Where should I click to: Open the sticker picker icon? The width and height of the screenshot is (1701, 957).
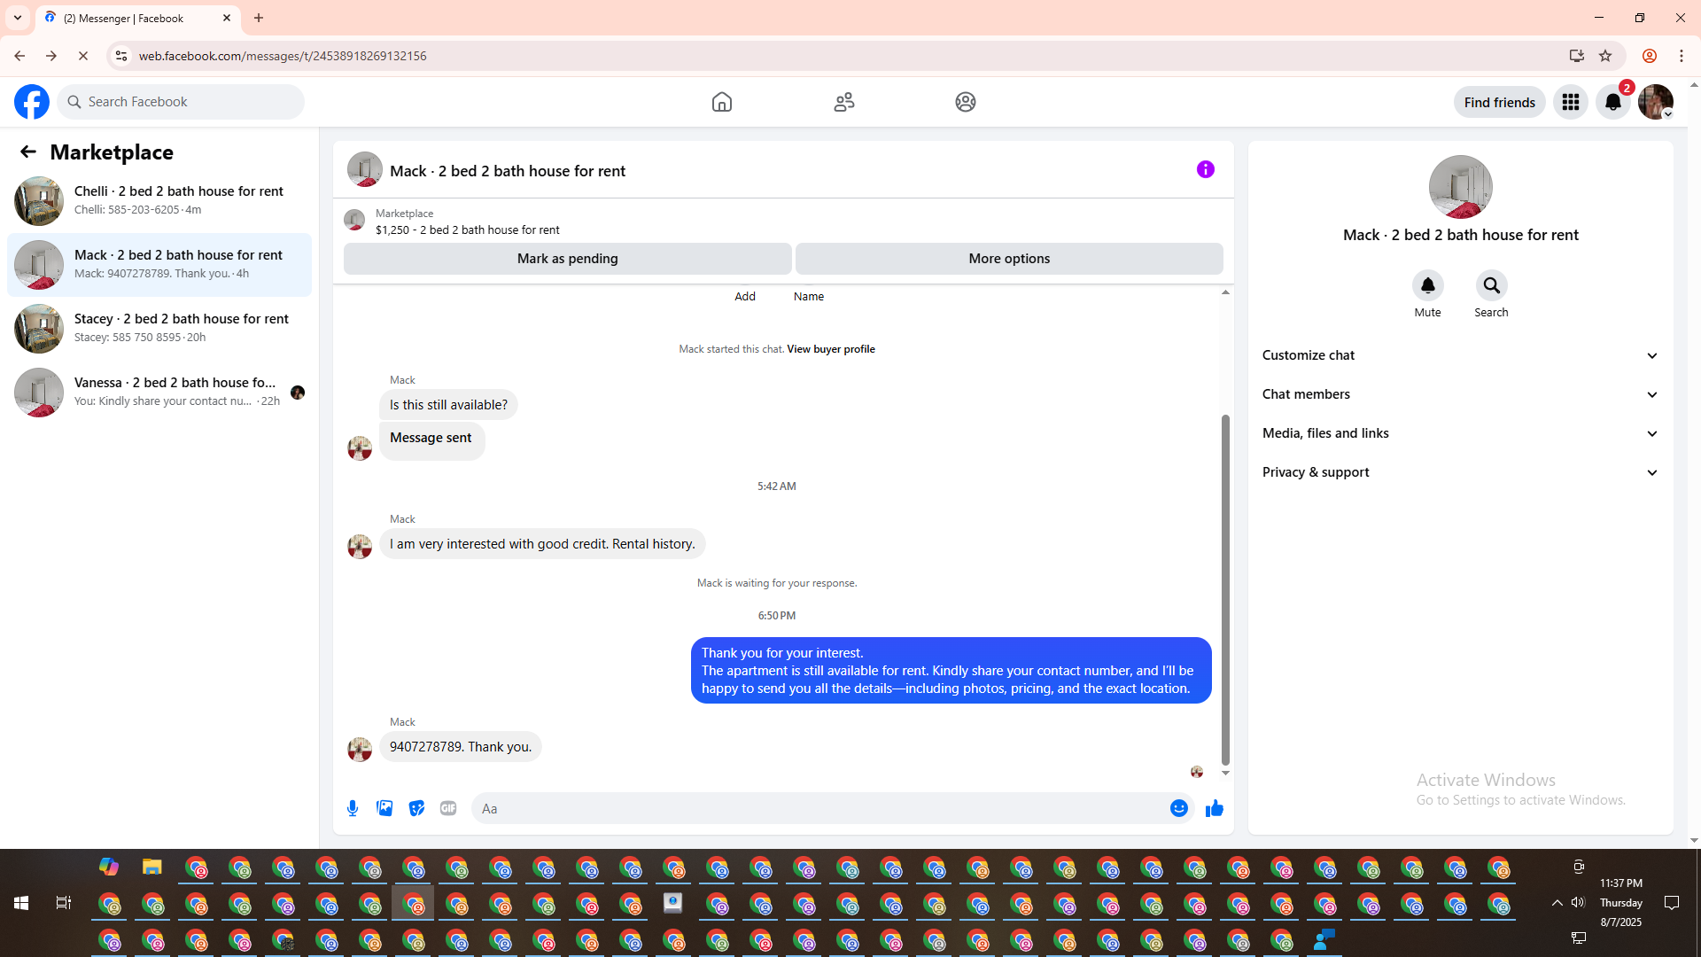click(416, 808)
